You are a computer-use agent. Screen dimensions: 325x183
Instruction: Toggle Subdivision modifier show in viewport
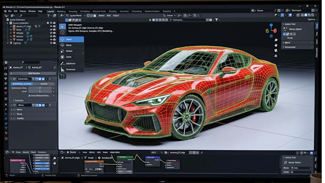[40, 79]
